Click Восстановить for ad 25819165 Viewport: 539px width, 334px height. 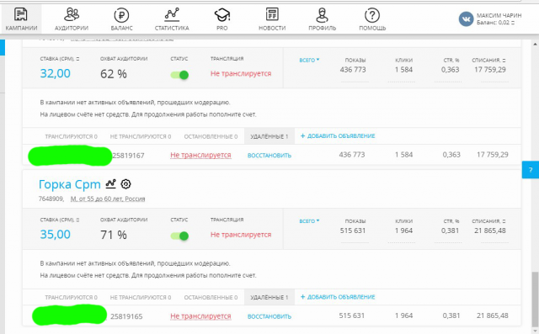269,316
